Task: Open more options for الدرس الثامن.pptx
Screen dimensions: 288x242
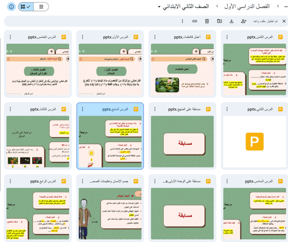Action: 227,37
